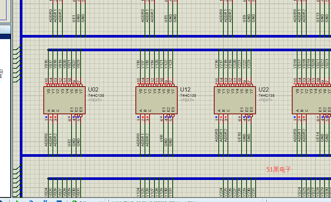Viewport: 331px width, 202px height.
Task: Click the ADDR2 label beneath U22
Action: click(x=226, y=136)
